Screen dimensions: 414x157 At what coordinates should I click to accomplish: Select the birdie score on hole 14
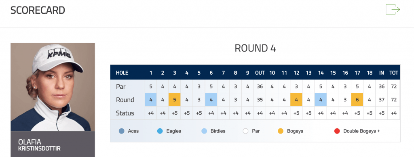[x=321, y=100]
